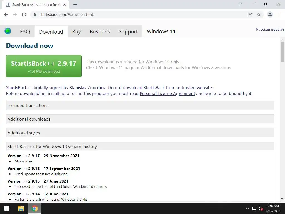The width and height of the screenshot is (285, 214).
Task: Click the 'Download now' heading
Action: [x=30, y=45]
